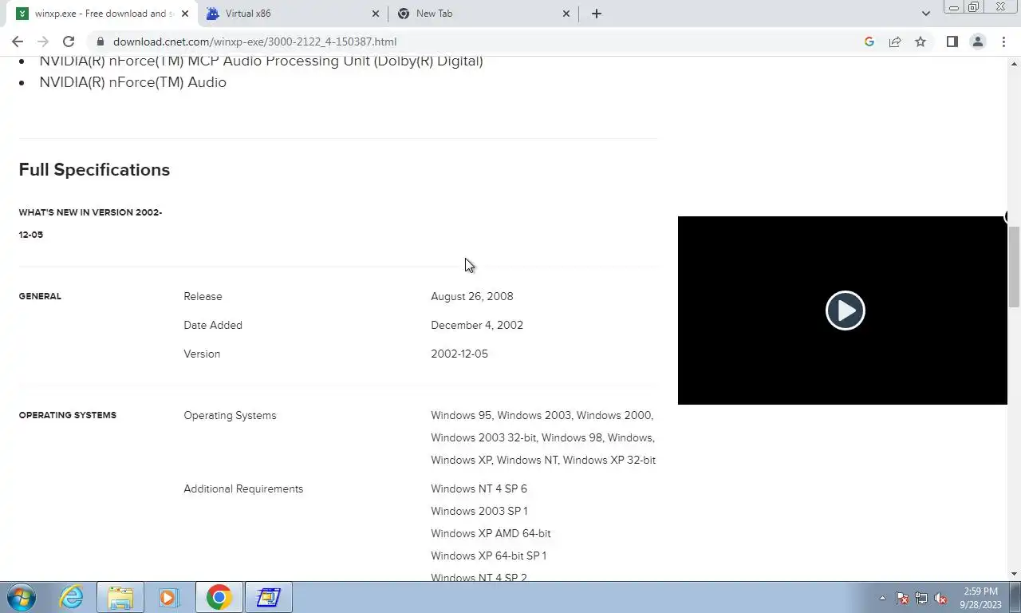Open the taskbar clock showing 2:59 PM
The width and height of the screenshot is (1021, 613).
click(980, 598)
